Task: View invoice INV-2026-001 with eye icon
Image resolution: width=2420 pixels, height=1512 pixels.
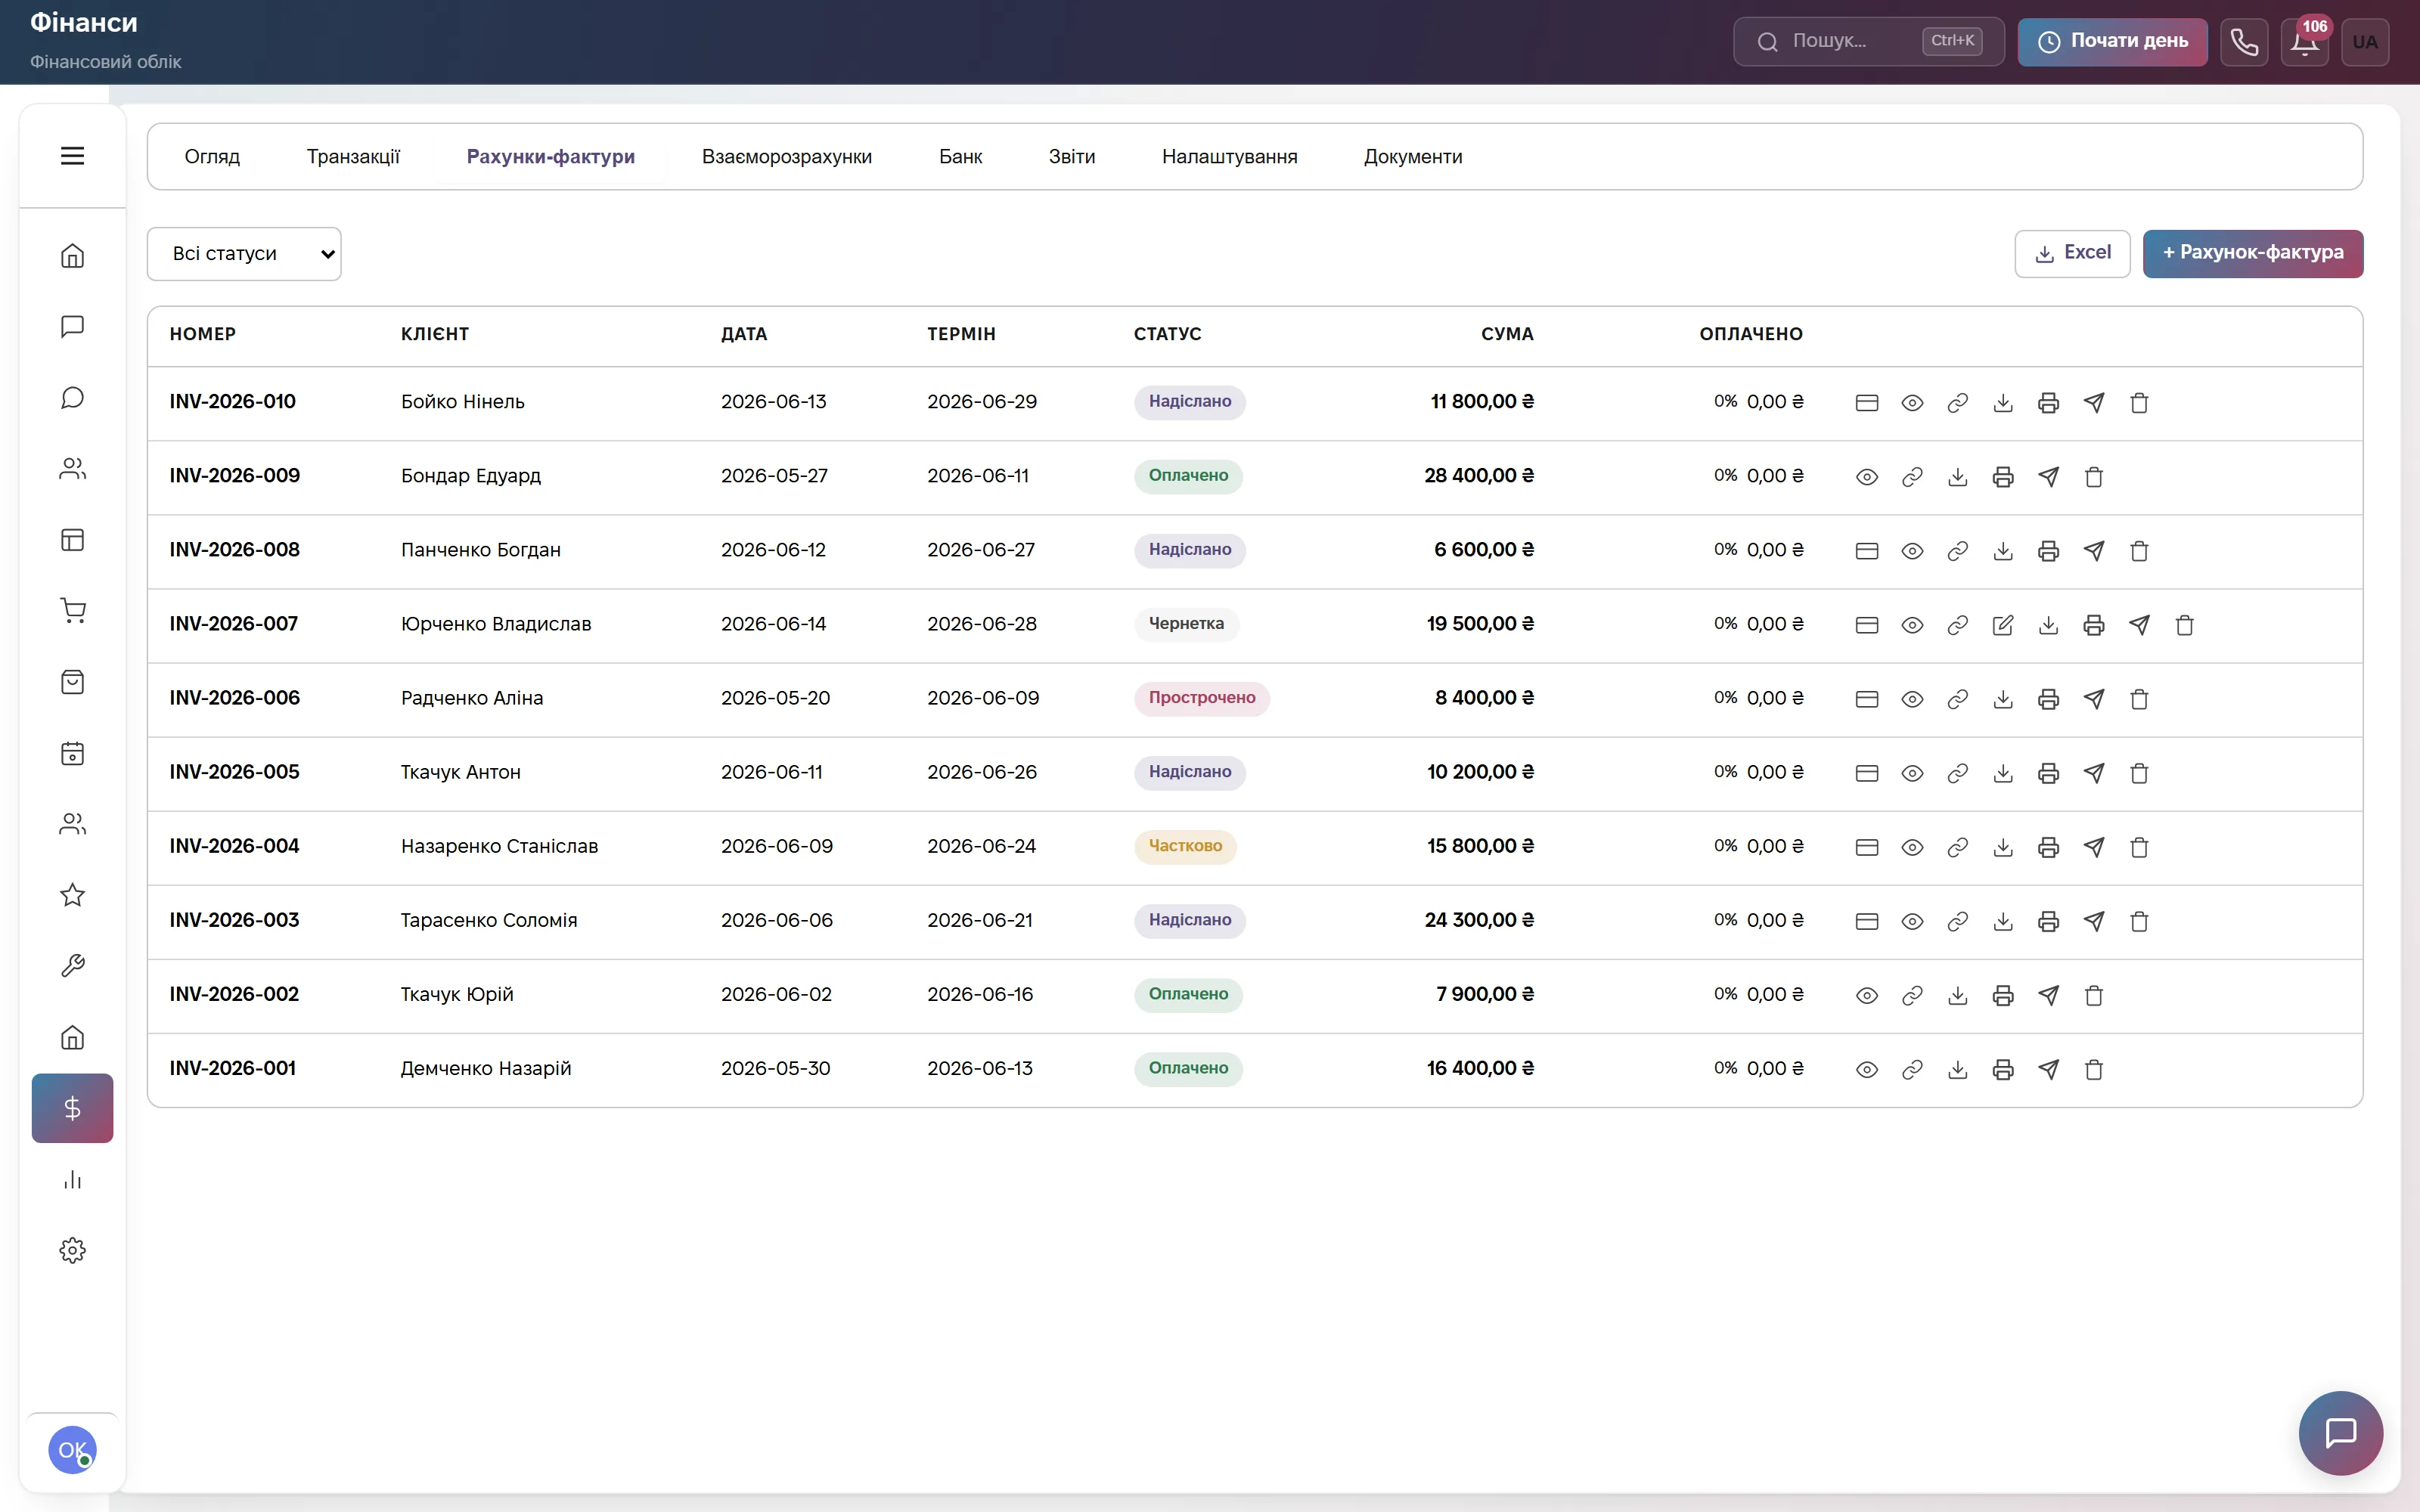Action: [1866, 1069]
